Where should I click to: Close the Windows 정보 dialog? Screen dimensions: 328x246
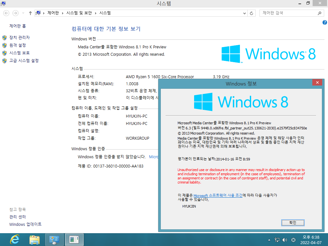click(317, 82)
